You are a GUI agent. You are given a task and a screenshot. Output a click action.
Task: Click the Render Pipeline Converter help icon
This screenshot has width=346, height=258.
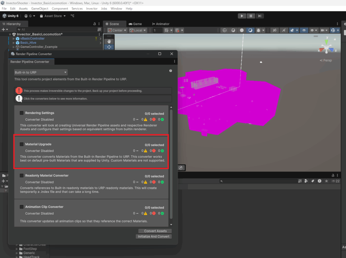click(x=171, y=71)
